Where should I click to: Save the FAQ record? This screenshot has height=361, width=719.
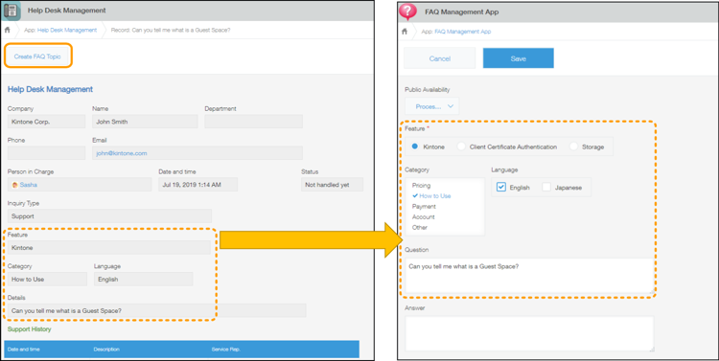[x=518, y=58]
